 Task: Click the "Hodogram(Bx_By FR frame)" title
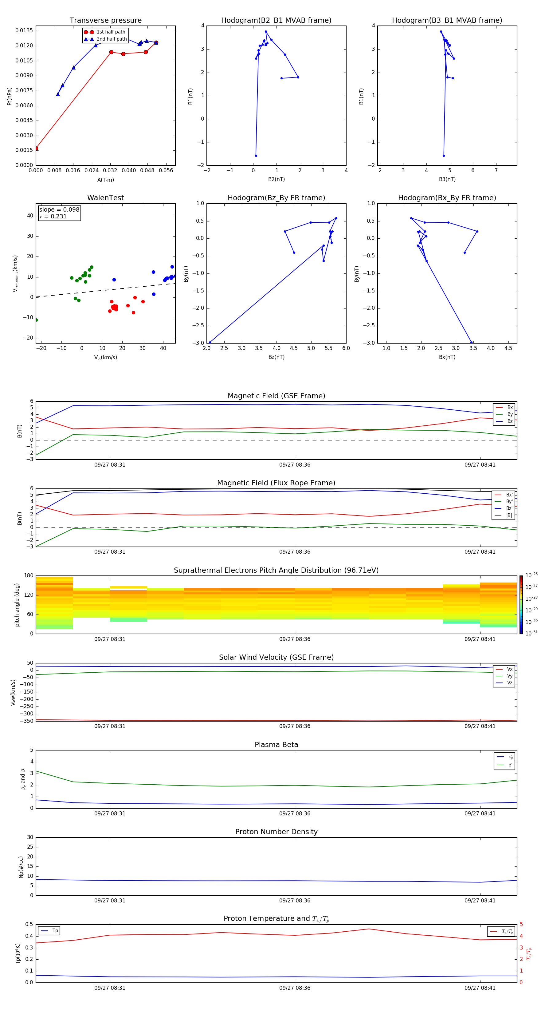pyautogui.click(x=447, y=198)
